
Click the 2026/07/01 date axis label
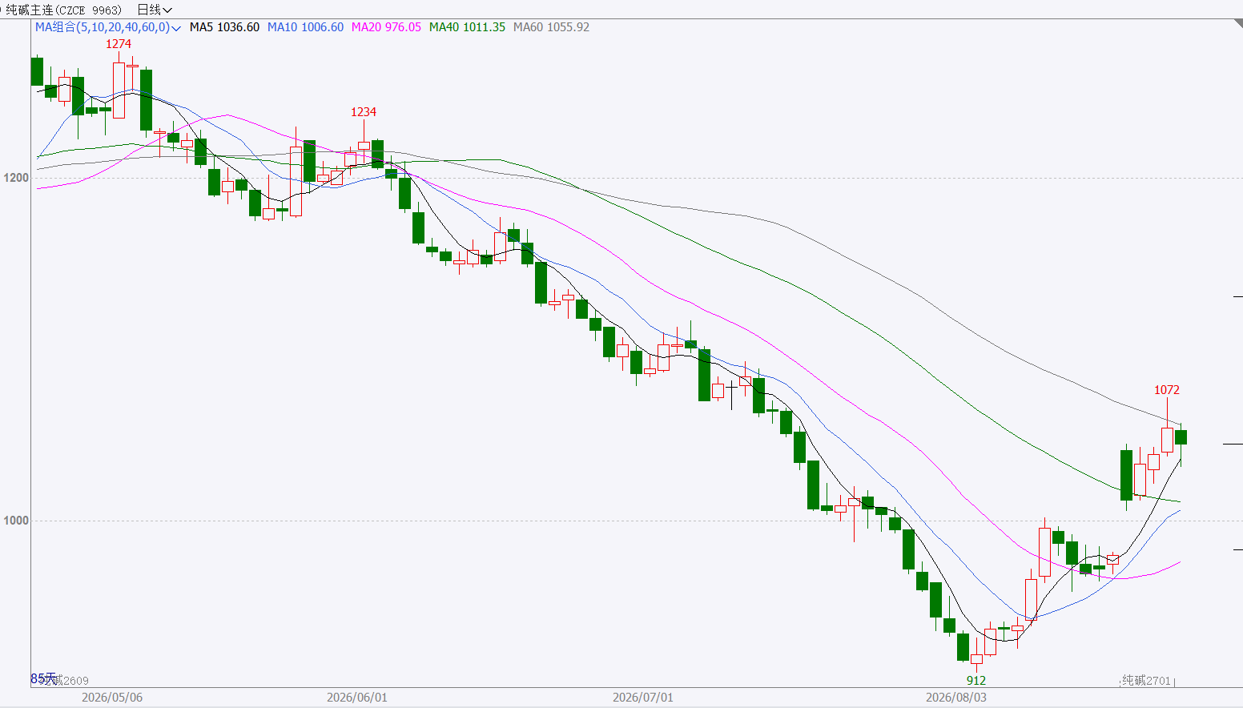[x=643, y=698]
